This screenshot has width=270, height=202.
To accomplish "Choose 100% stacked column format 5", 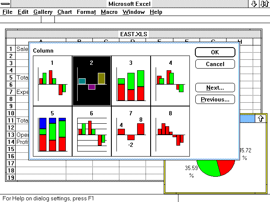I will point(52,131).
